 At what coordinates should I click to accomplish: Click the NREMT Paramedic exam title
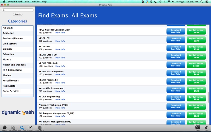48,80
